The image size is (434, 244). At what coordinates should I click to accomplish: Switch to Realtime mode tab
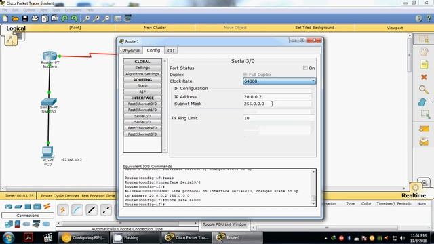click(x=414, y=195)
